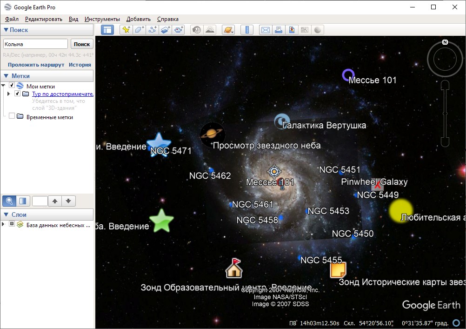
Task: Toggle the Тур по достопримечате. checkbox
Action: click(18, 94)
